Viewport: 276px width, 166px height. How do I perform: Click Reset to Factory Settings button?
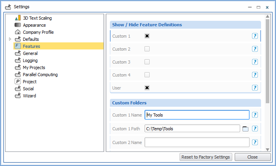[206, 157]
